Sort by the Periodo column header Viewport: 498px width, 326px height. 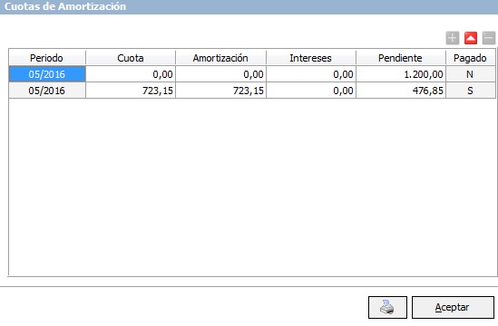coord(47,58)
